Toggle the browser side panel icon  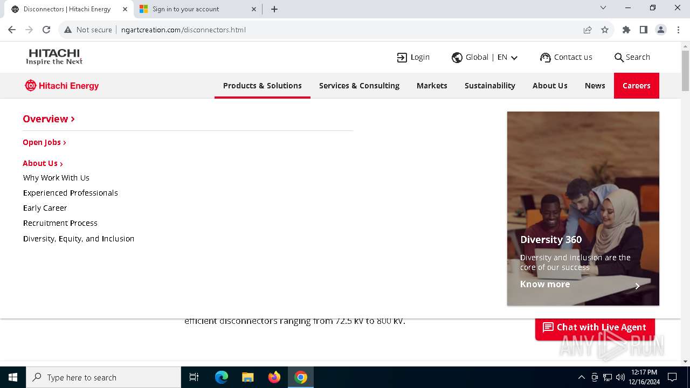click(644, 30)
